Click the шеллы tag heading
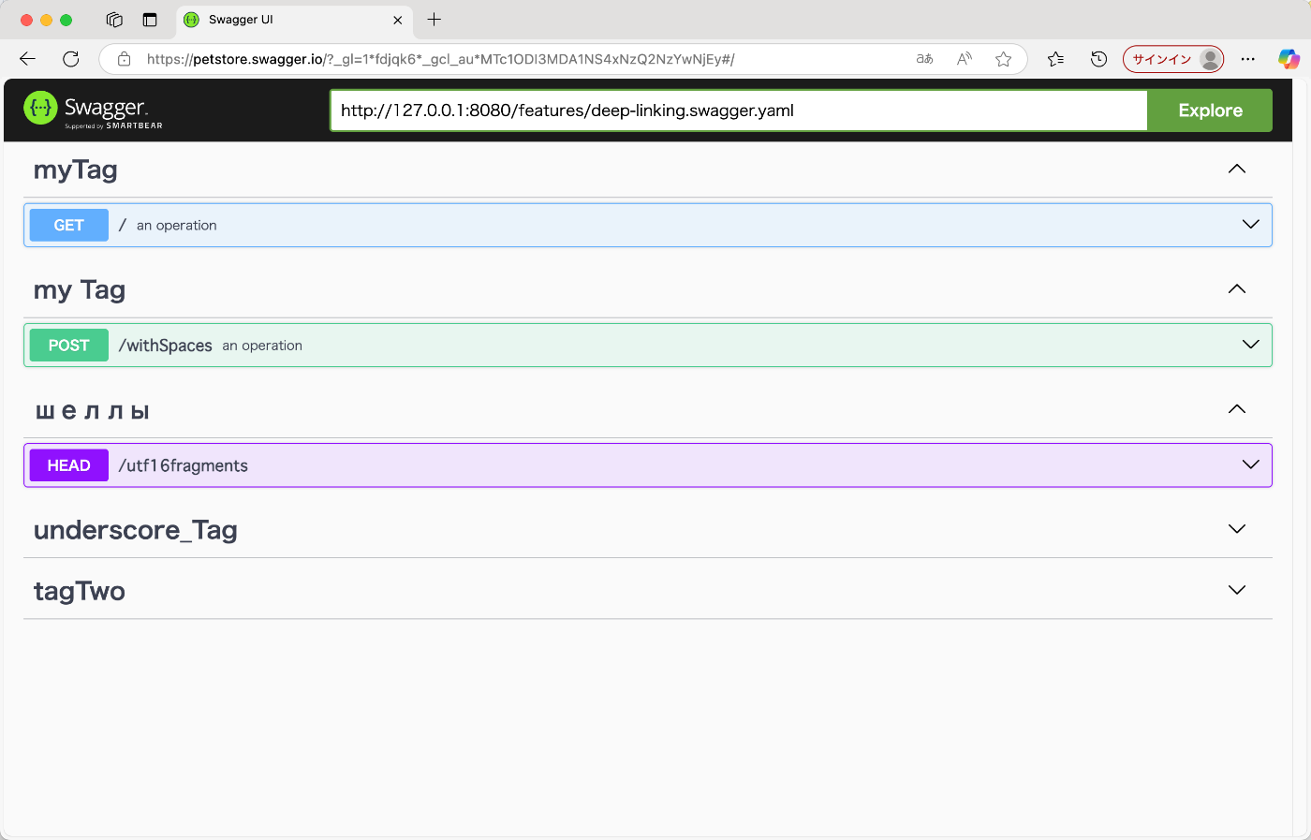This screenshot has height=840, width=1311. tap(93, 411)
